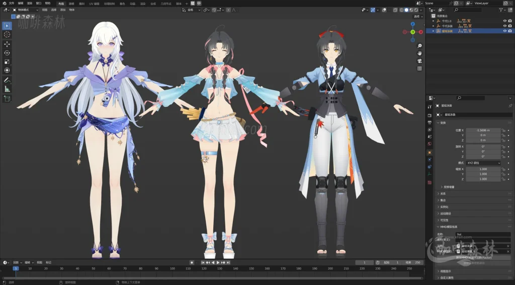515x285 pixels.
Task: Select the Box Select tool
Action: (x=7, y=26)
